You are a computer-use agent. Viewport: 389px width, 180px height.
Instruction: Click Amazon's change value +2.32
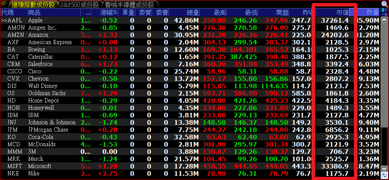click(x=107, y=35)
